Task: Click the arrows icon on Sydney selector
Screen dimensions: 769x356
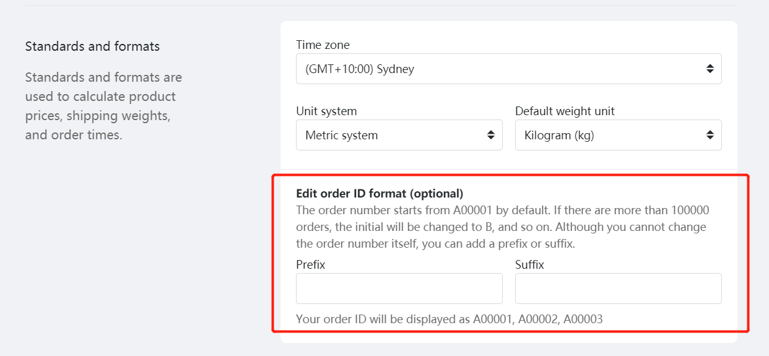Action: (710, 69)
